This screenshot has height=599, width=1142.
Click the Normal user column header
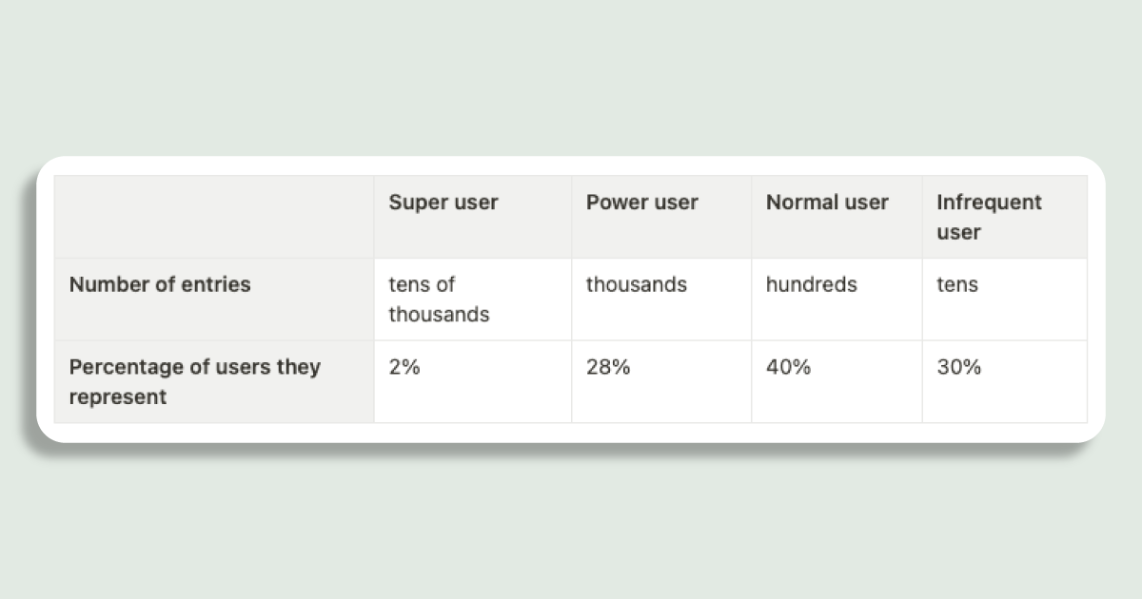pos(826,203)
